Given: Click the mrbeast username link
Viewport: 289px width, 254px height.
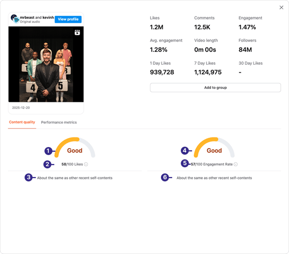Looking at the screenshot, I should 27,17.
